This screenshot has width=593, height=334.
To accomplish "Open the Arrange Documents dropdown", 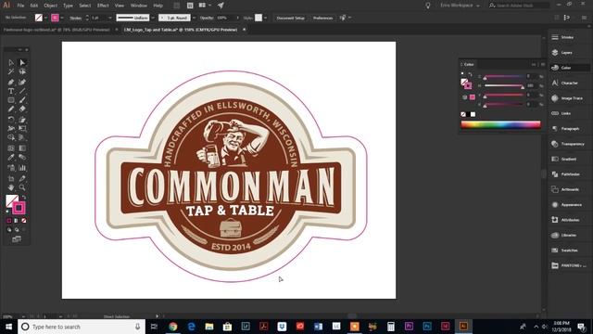I will click(205, 6).
